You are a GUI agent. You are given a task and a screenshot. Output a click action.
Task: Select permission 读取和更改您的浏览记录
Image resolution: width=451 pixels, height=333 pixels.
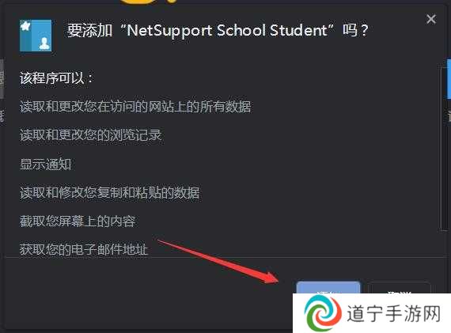click(x=91, y=135)
